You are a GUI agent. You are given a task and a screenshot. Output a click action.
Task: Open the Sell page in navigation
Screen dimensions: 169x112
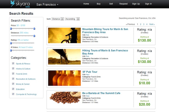pos(111,4)
